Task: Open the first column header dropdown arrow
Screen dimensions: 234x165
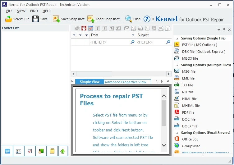Action: click(74, 35)
